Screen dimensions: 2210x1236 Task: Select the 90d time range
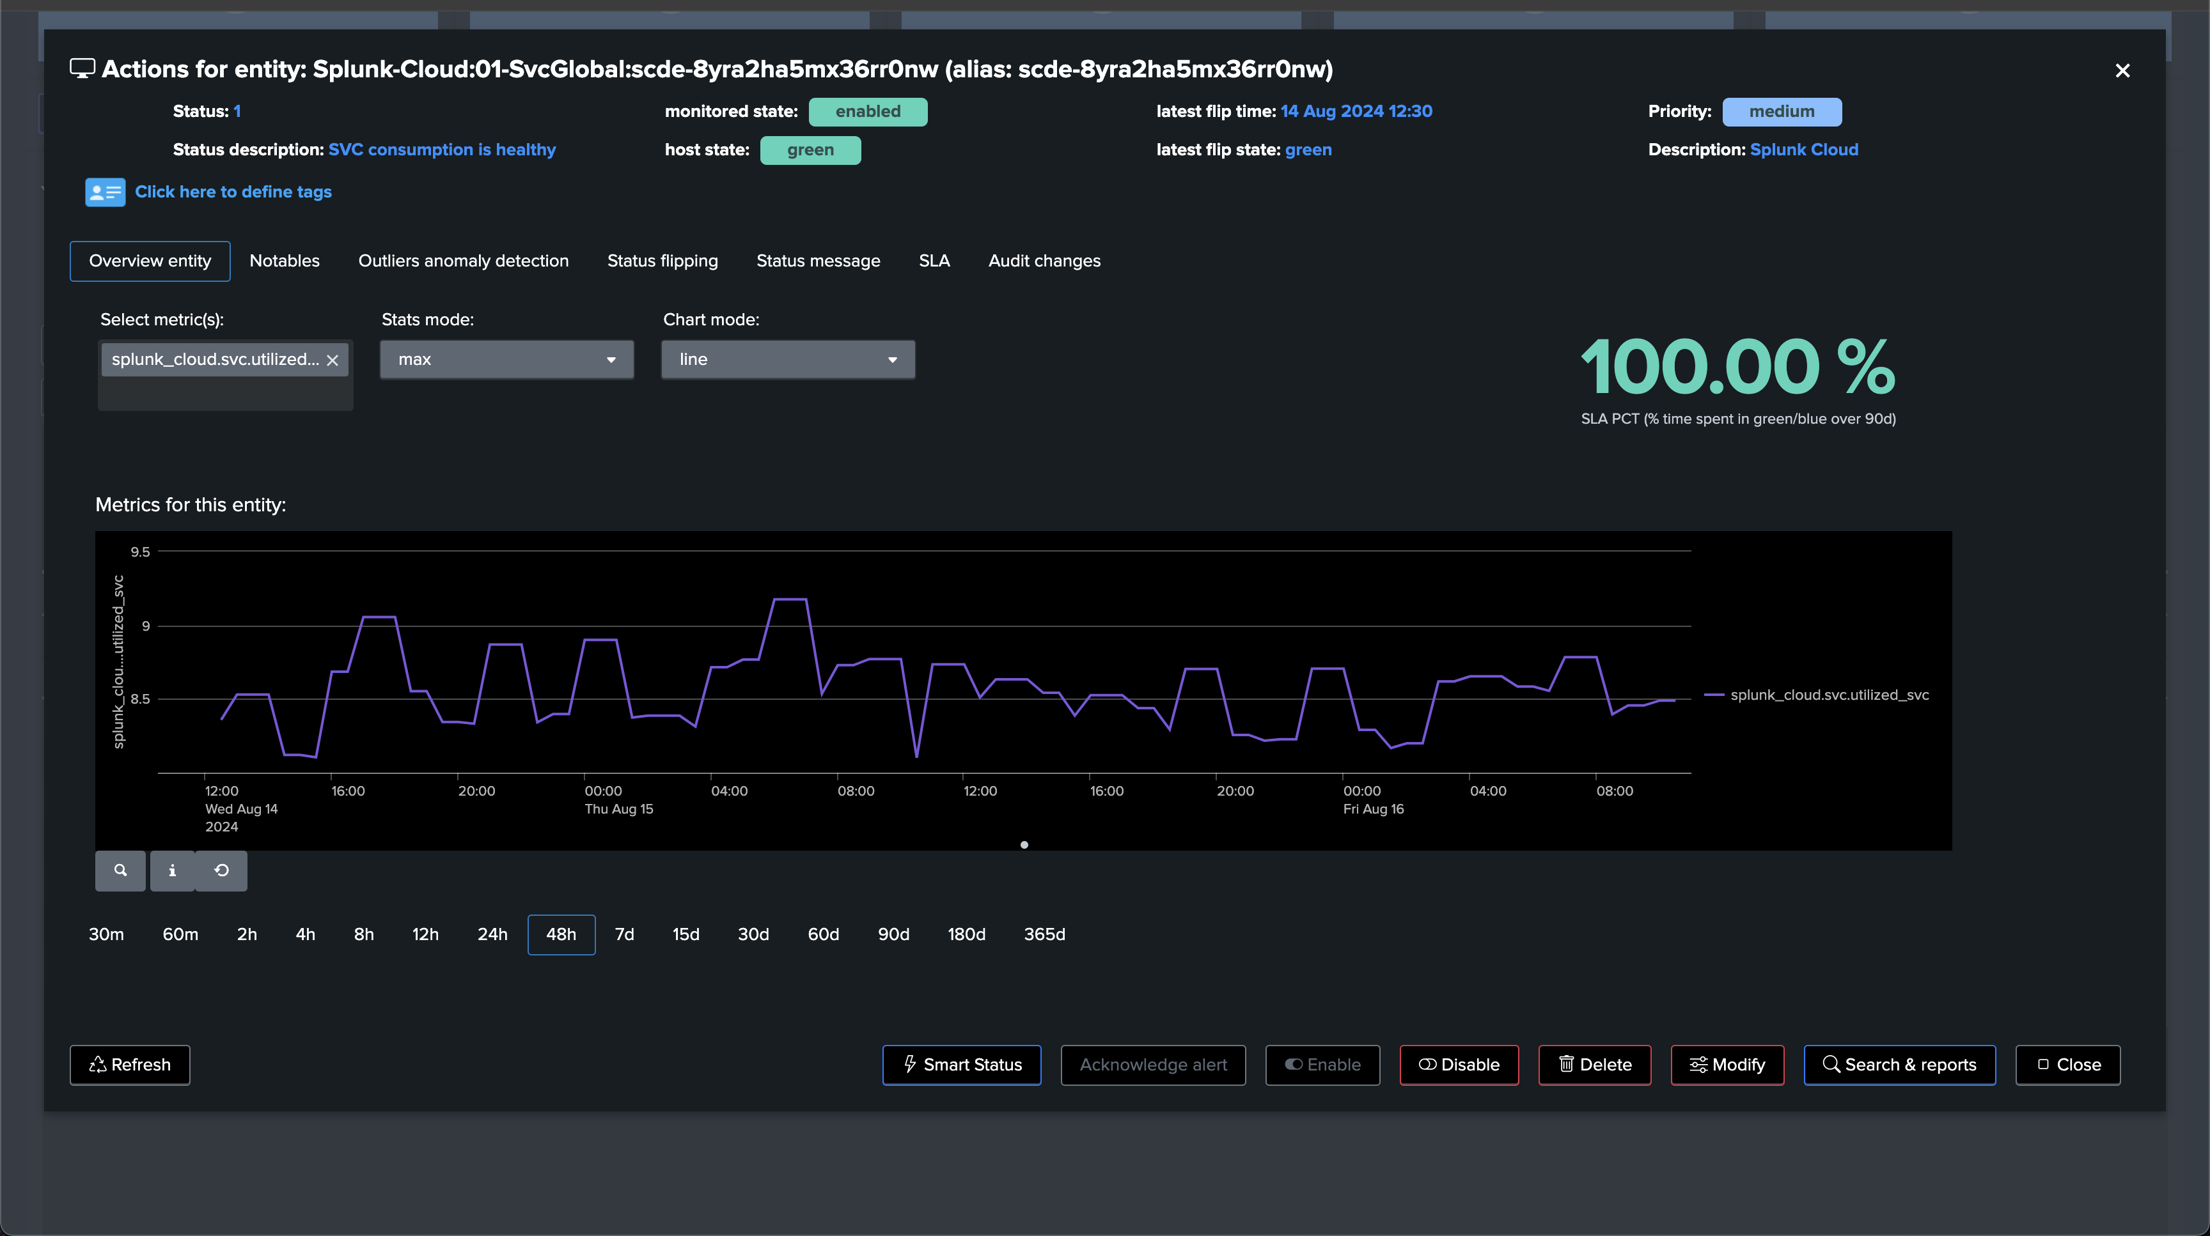pyautogui.click(x=893, y=934)
